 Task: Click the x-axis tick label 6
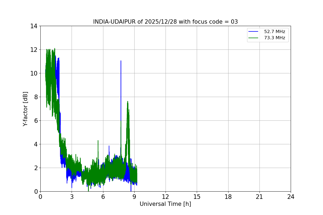click(x=103, y=197)
